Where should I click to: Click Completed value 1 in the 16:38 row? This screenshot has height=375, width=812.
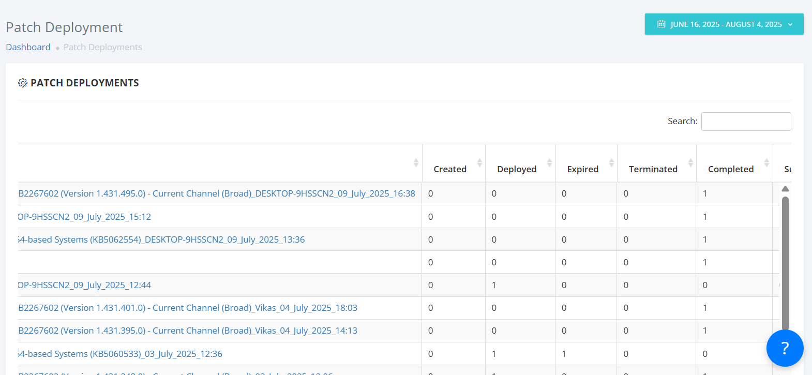point(705,193)
